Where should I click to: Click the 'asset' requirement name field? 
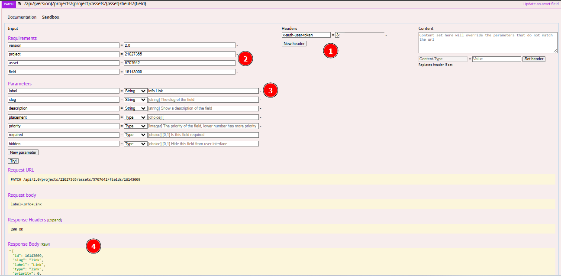coord(64,63)
